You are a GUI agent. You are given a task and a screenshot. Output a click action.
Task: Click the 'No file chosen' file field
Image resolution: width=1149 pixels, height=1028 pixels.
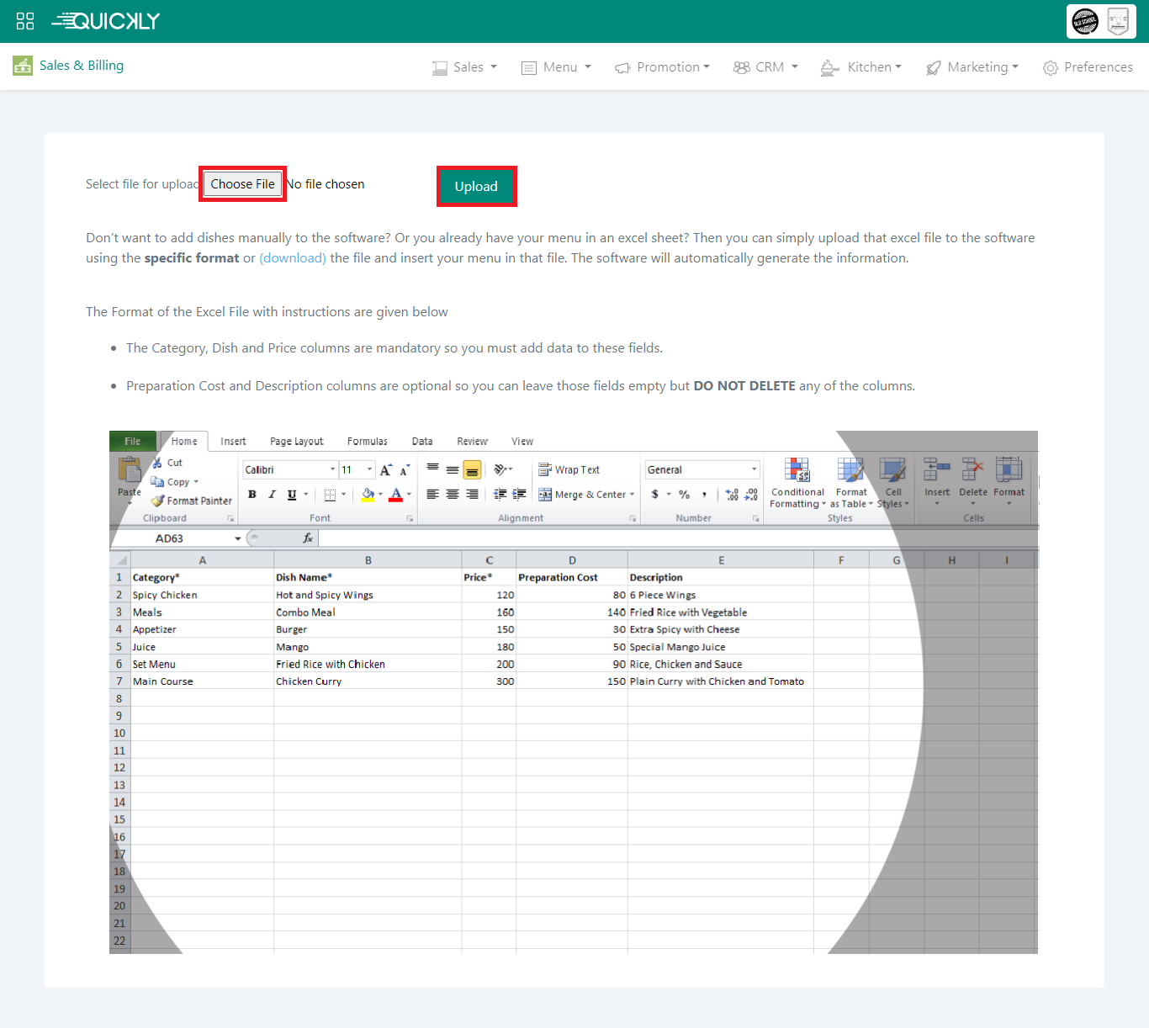pos(326,184)
